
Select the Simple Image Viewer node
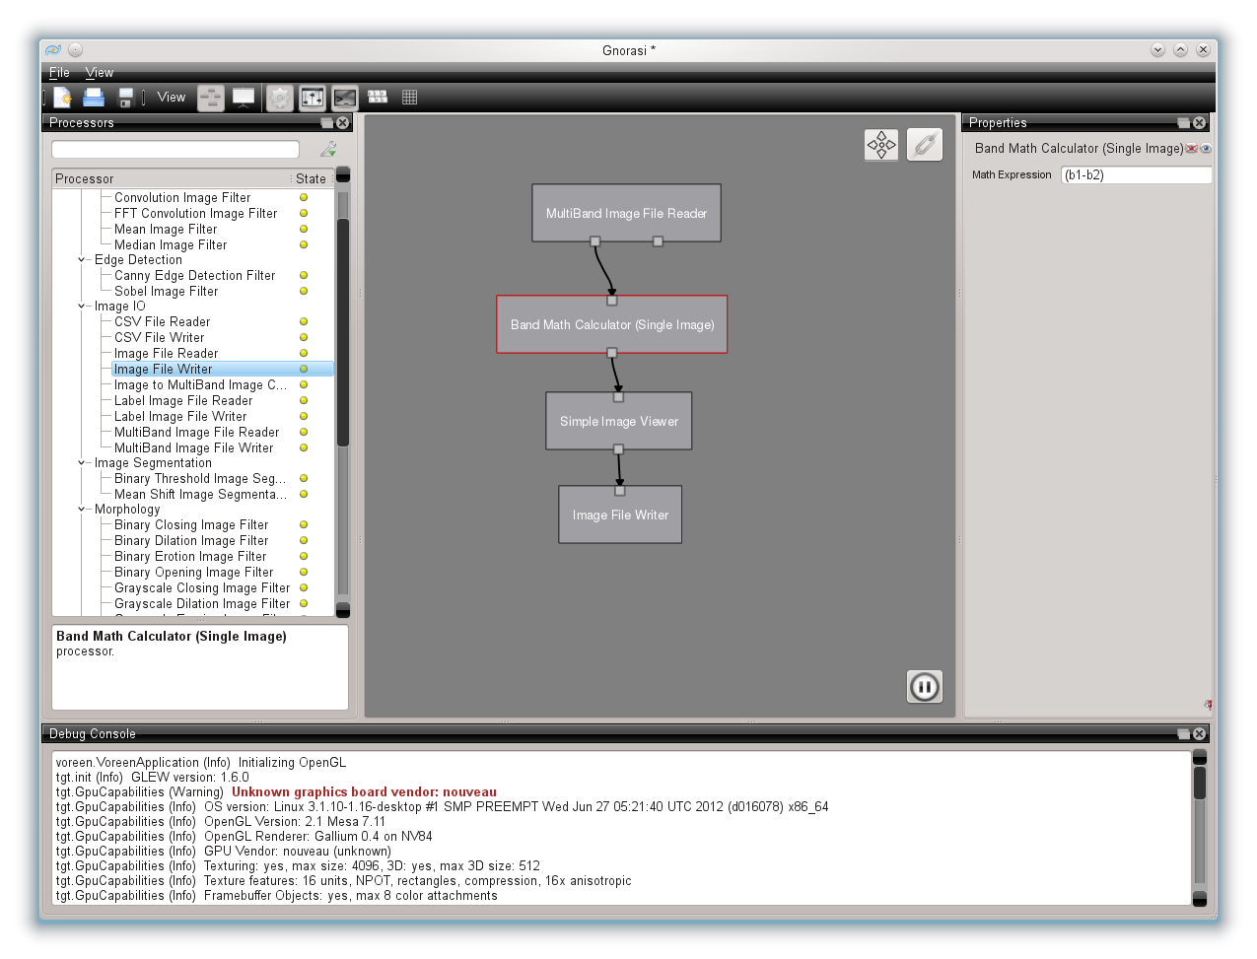tap(619, 421)
